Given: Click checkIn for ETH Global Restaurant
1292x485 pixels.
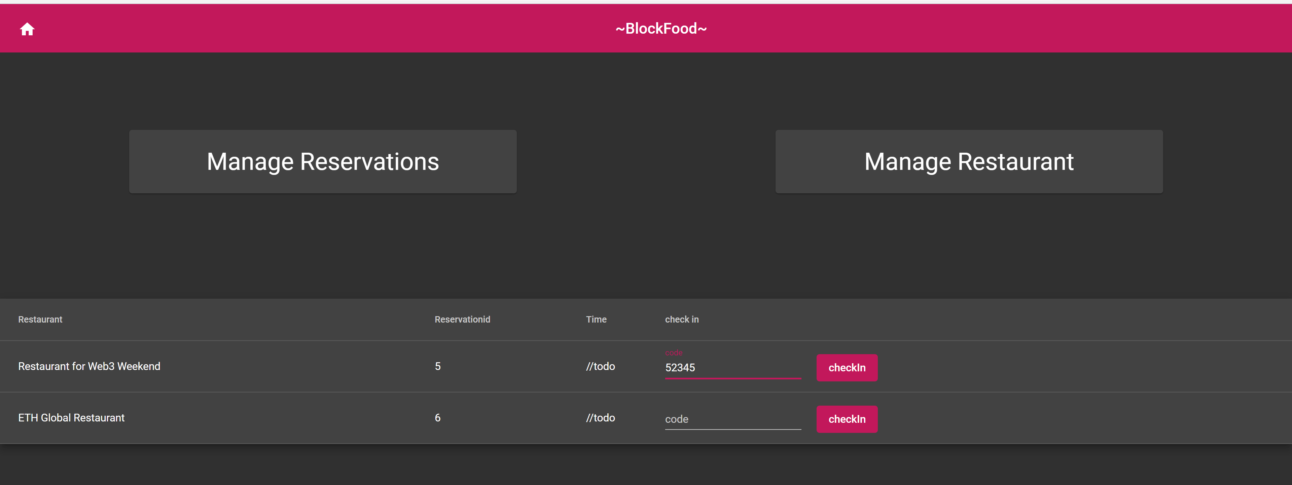Looking at the screenshot, I should pos(847,419).
